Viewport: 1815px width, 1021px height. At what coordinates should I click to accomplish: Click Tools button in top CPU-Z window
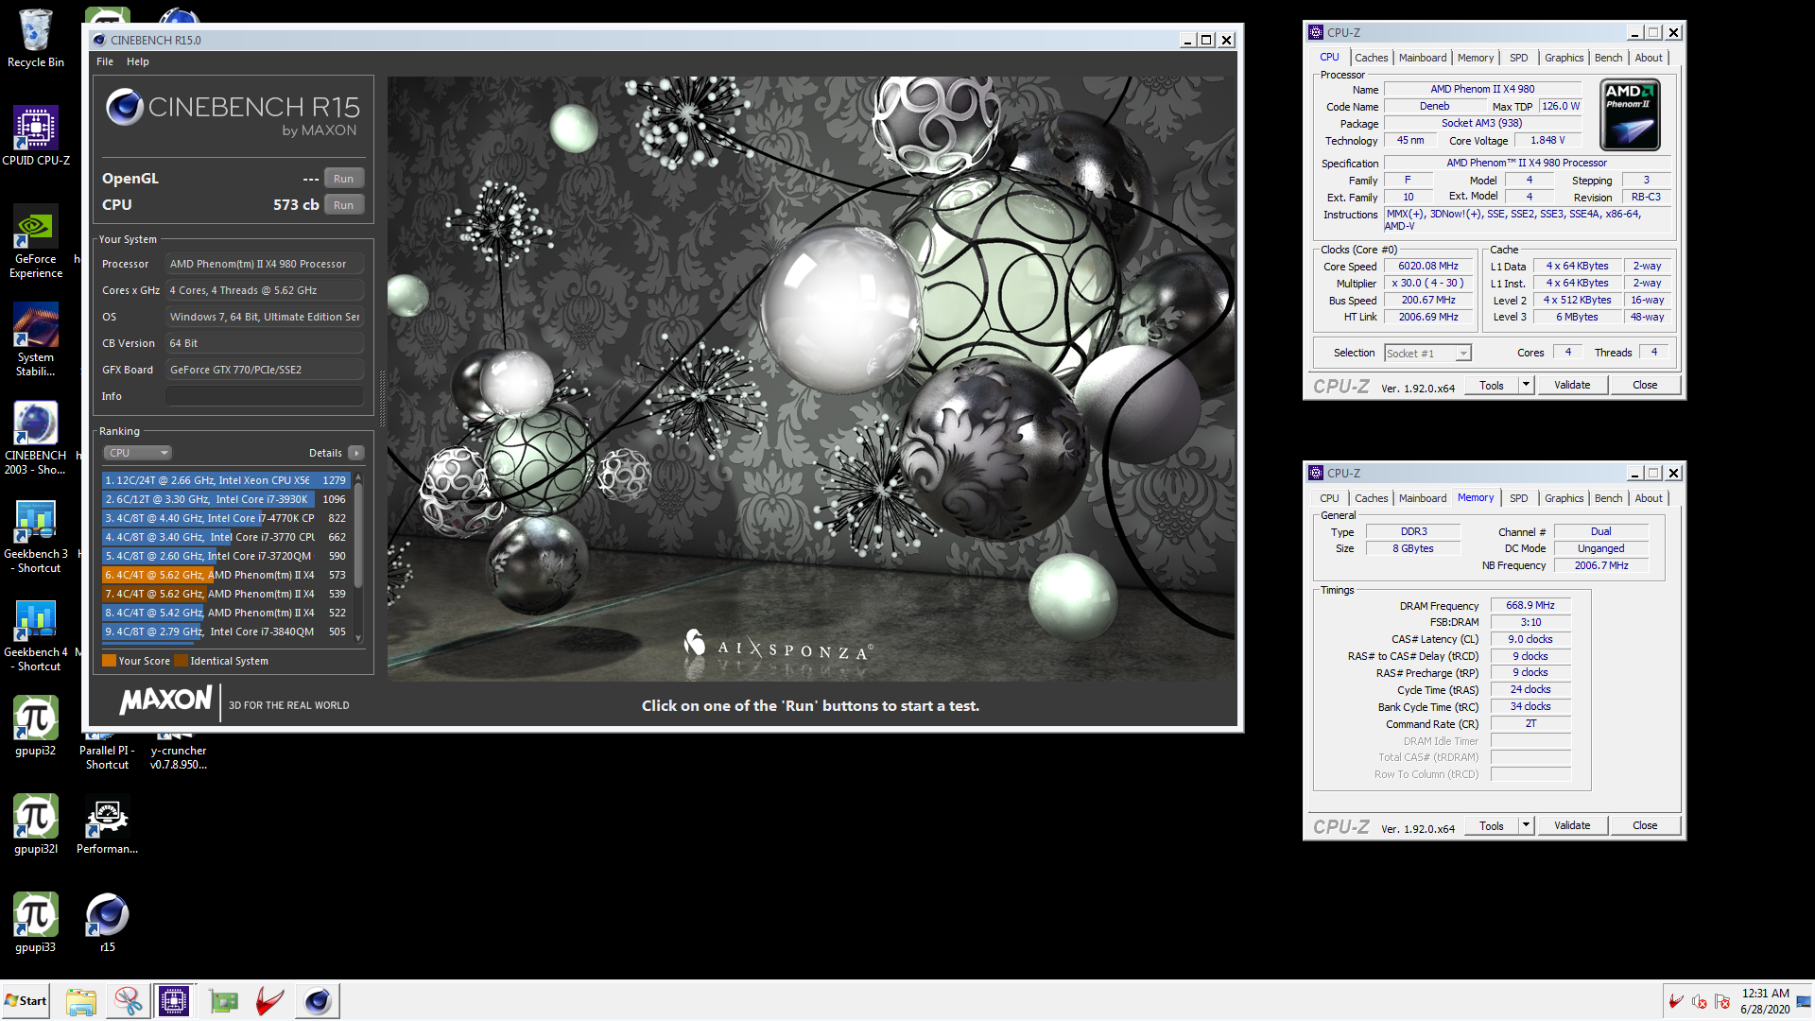tap(1491, 385)
